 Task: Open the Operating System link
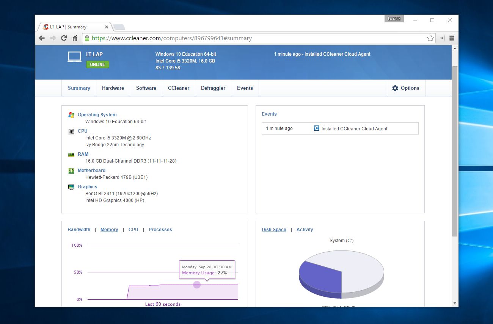tap(97, 115)
